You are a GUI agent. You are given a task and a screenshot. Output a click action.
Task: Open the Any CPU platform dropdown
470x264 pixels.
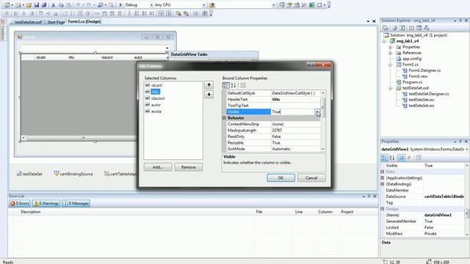204,5
